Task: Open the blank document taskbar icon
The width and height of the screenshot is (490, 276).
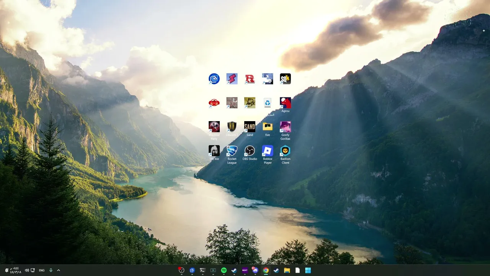Action: point(297,270)
